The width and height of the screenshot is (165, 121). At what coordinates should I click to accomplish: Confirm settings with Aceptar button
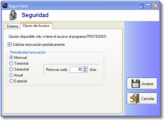142,84
